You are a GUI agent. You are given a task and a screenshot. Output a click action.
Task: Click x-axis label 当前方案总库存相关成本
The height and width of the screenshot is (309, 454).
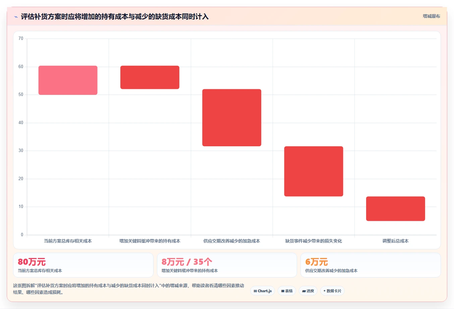(68, 241)
